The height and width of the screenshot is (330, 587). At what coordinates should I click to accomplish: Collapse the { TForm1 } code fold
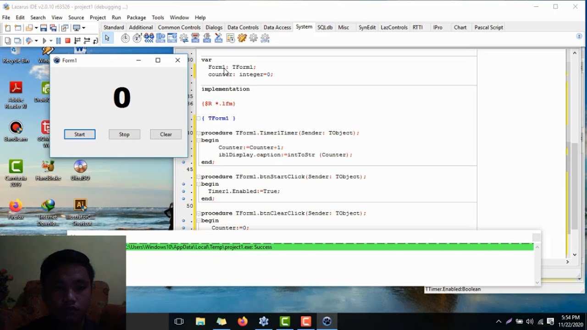pos(198,118)
